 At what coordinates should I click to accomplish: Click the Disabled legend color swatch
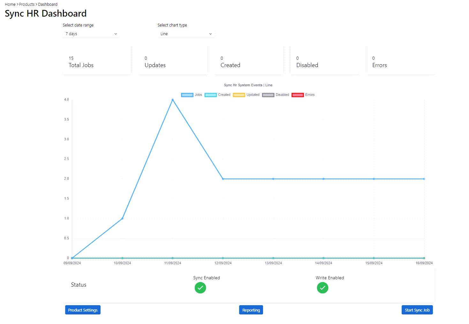click(268, 95)
